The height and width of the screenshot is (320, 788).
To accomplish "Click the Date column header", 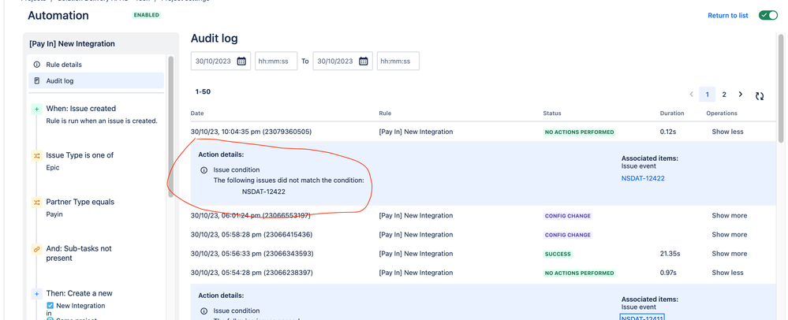I will pos(197,113).
